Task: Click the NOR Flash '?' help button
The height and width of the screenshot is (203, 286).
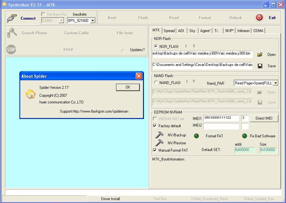Action: point(194,46)
